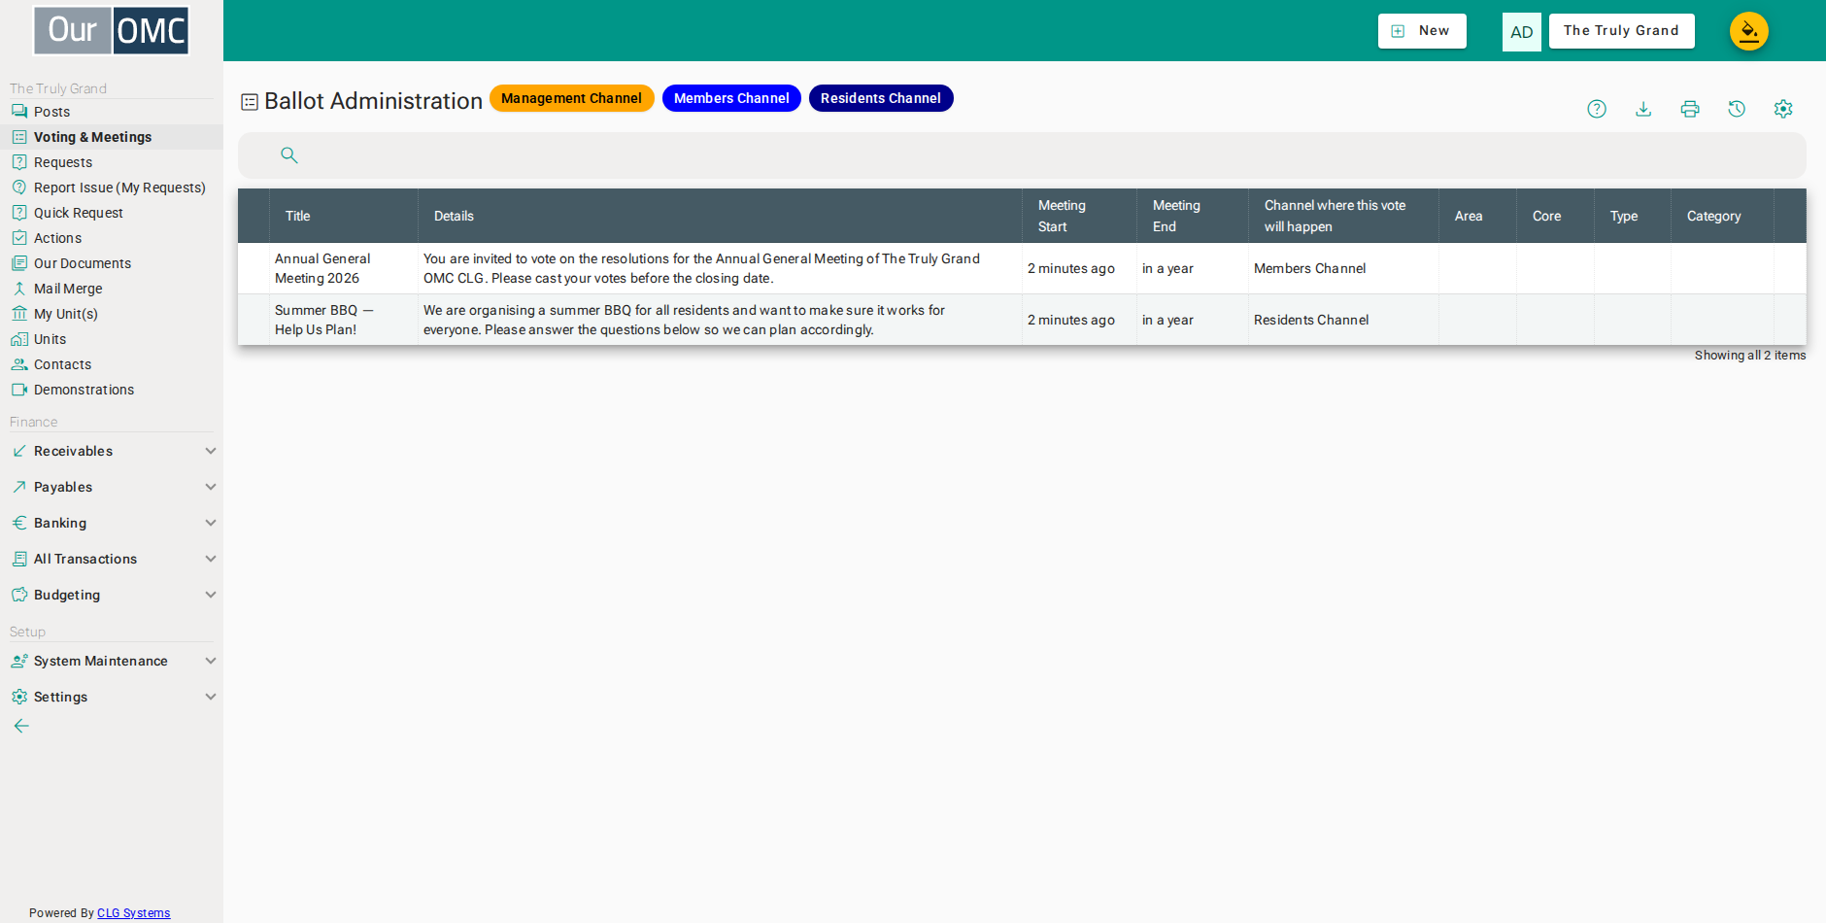
Task: Expand the Receivables chevron
Action: click(211, 451)
